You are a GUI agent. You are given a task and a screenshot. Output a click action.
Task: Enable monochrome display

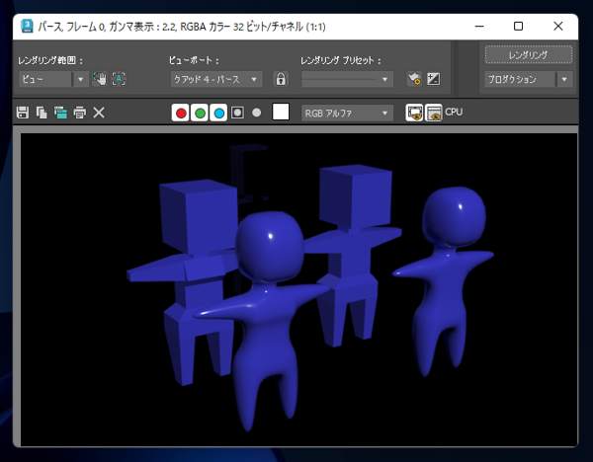[256, 113]
